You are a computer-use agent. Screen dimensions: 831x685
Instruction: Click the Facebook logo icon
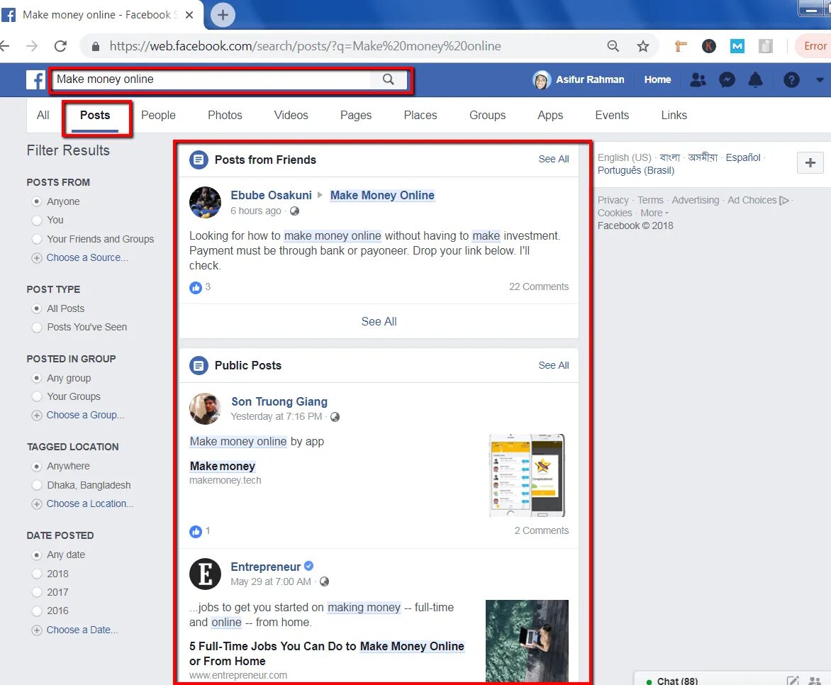[x=35, y=80]
